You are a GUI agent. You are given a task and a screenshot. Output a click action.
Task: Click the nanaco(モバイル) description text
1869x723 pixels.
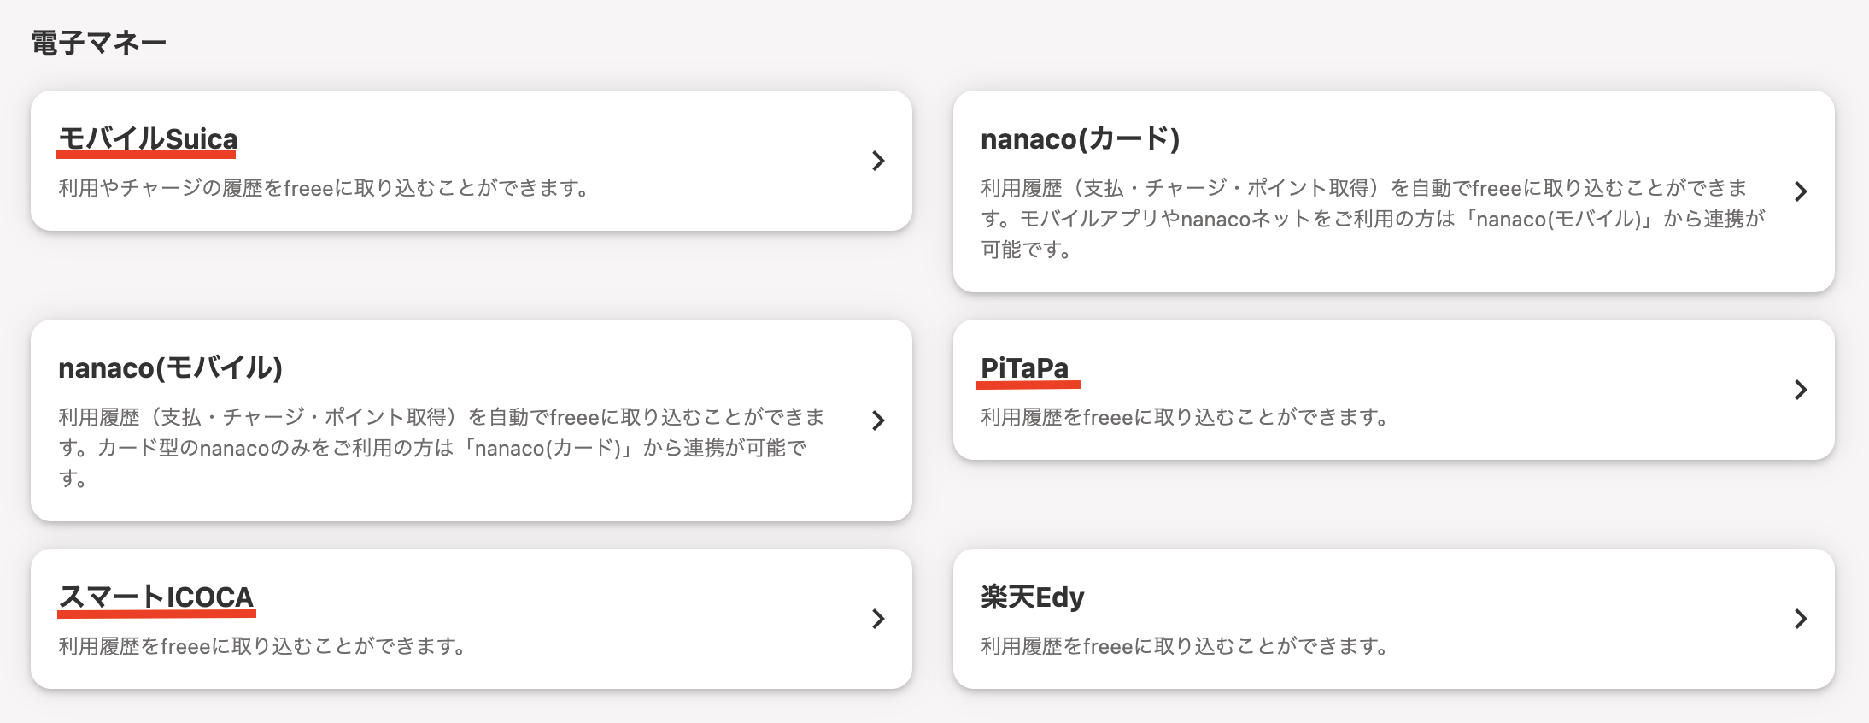coord(442,448)
